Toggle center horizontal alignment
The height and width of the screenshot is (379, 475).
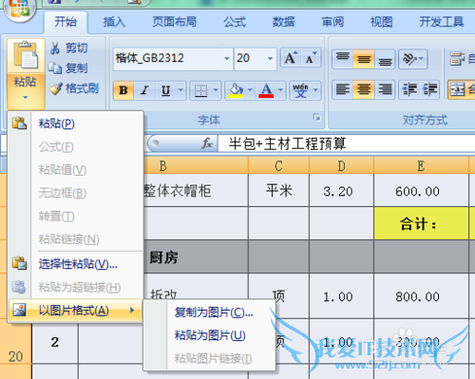364,89
